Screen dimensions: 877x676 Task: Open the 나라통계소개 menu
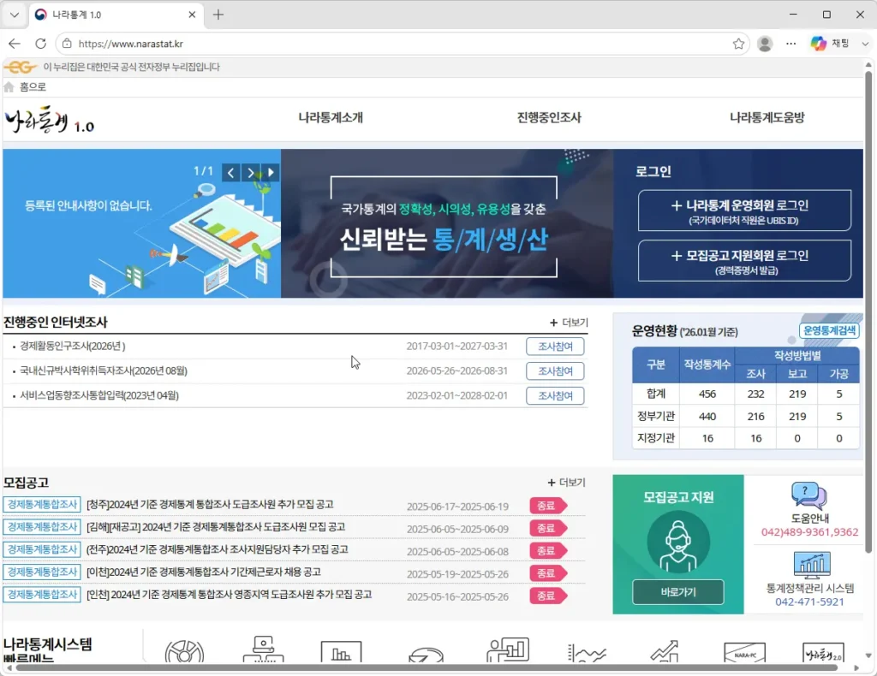coord(331,117)
